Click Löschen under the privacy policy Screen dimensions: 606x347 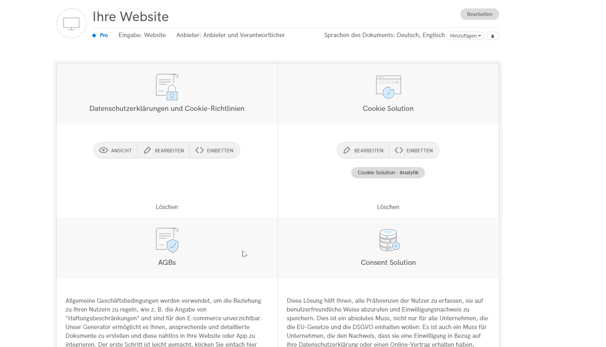pyautogui.click(x=167, y=207)
